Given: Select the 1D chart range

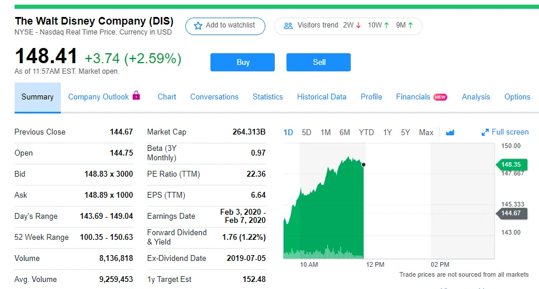Looking at the screenshot, I should tap(288, 132).
